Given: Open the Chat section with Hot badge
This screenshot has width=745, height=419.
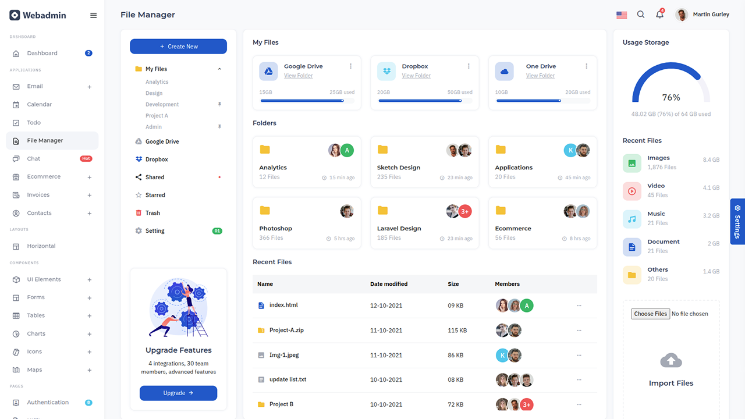Looking at the screenshot, I should point(34,158).
